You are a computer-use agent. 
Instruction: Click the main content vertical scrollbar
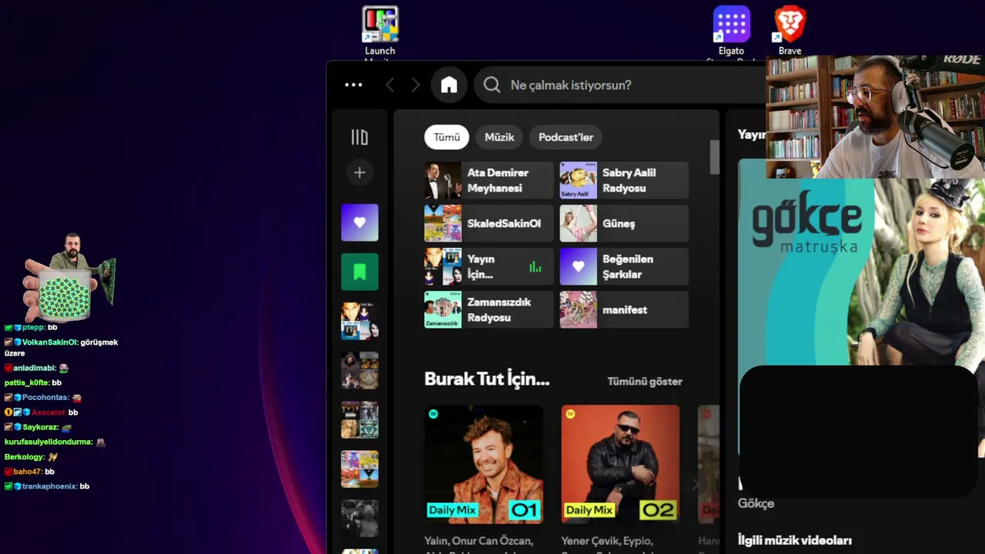point(714,157)
